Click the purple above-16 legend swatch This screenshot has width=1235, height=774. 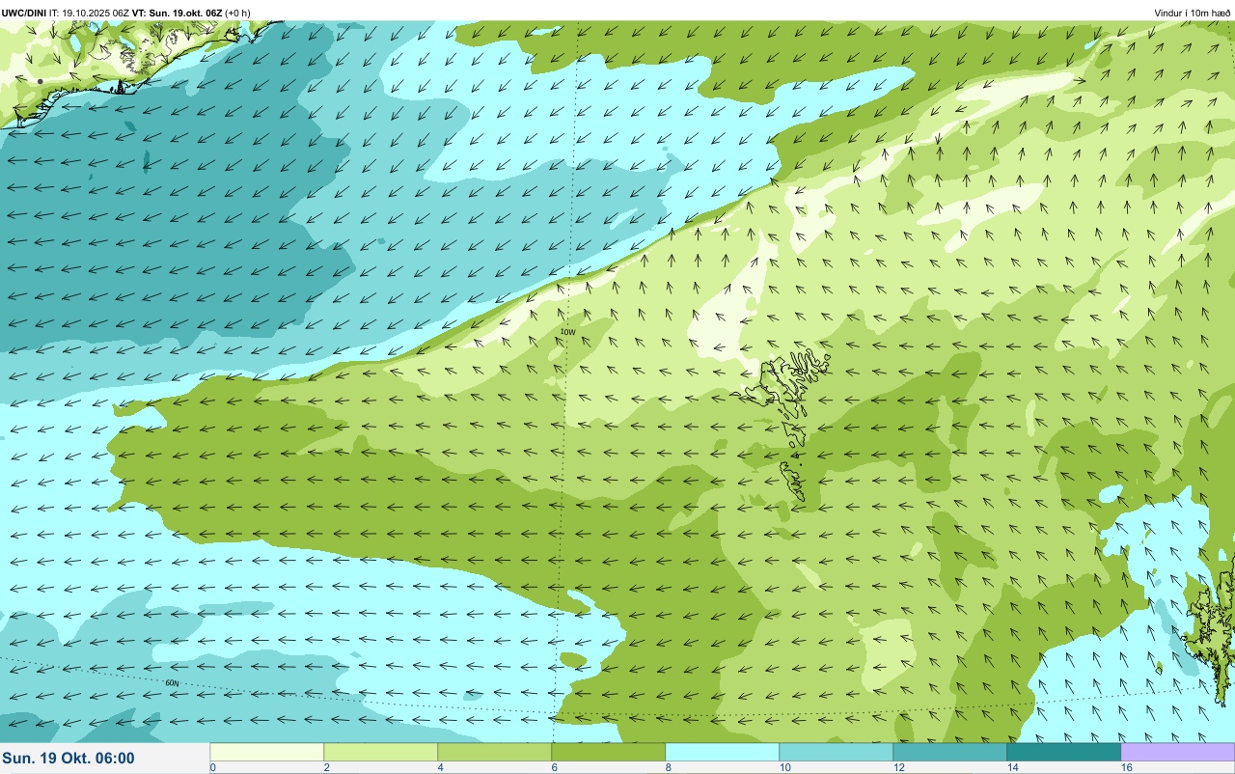pos(1177,752)
